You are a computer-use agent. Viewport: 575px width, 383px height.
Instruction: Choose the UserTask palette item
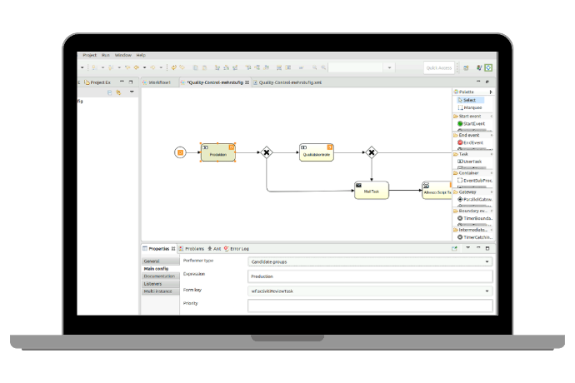[x=472, y=162]
